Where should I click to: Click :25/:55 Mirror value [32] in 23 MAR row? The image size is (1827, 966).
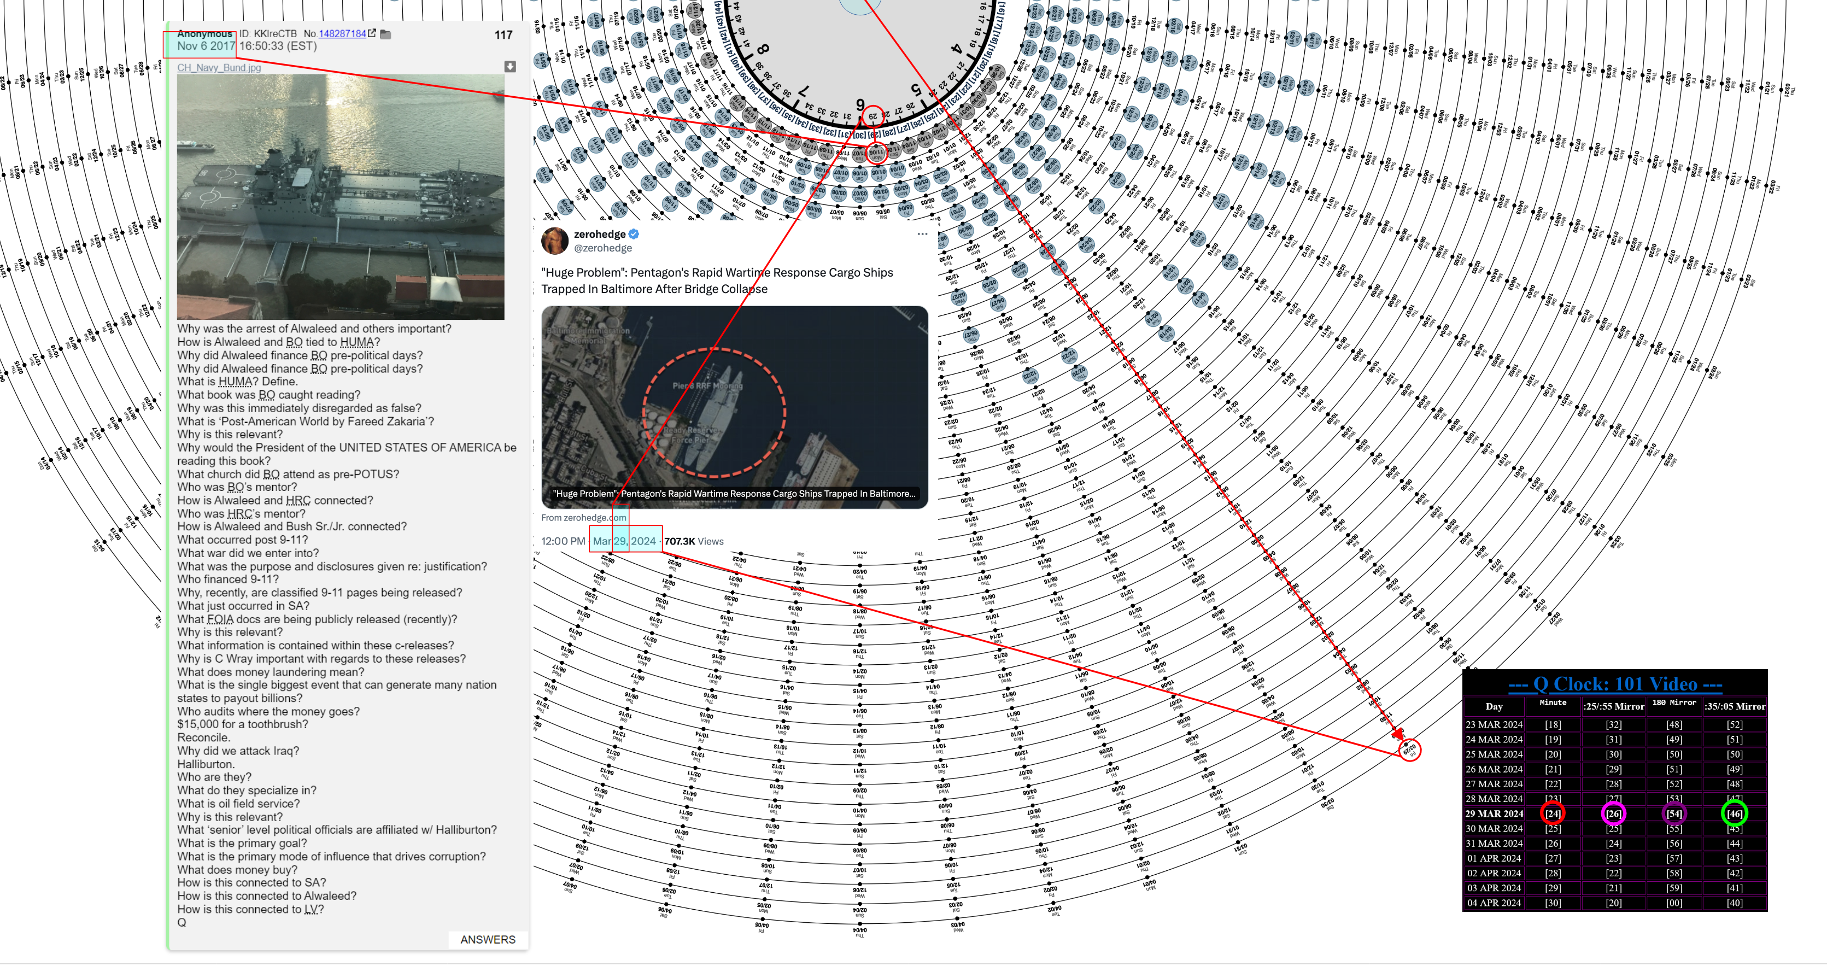coord(1613,725)
